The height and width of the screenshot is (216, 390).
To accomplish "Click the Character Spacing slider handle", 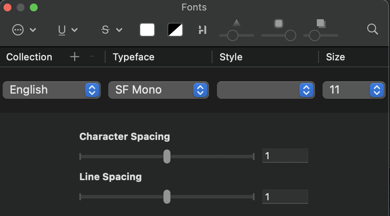I will [167, 156].
